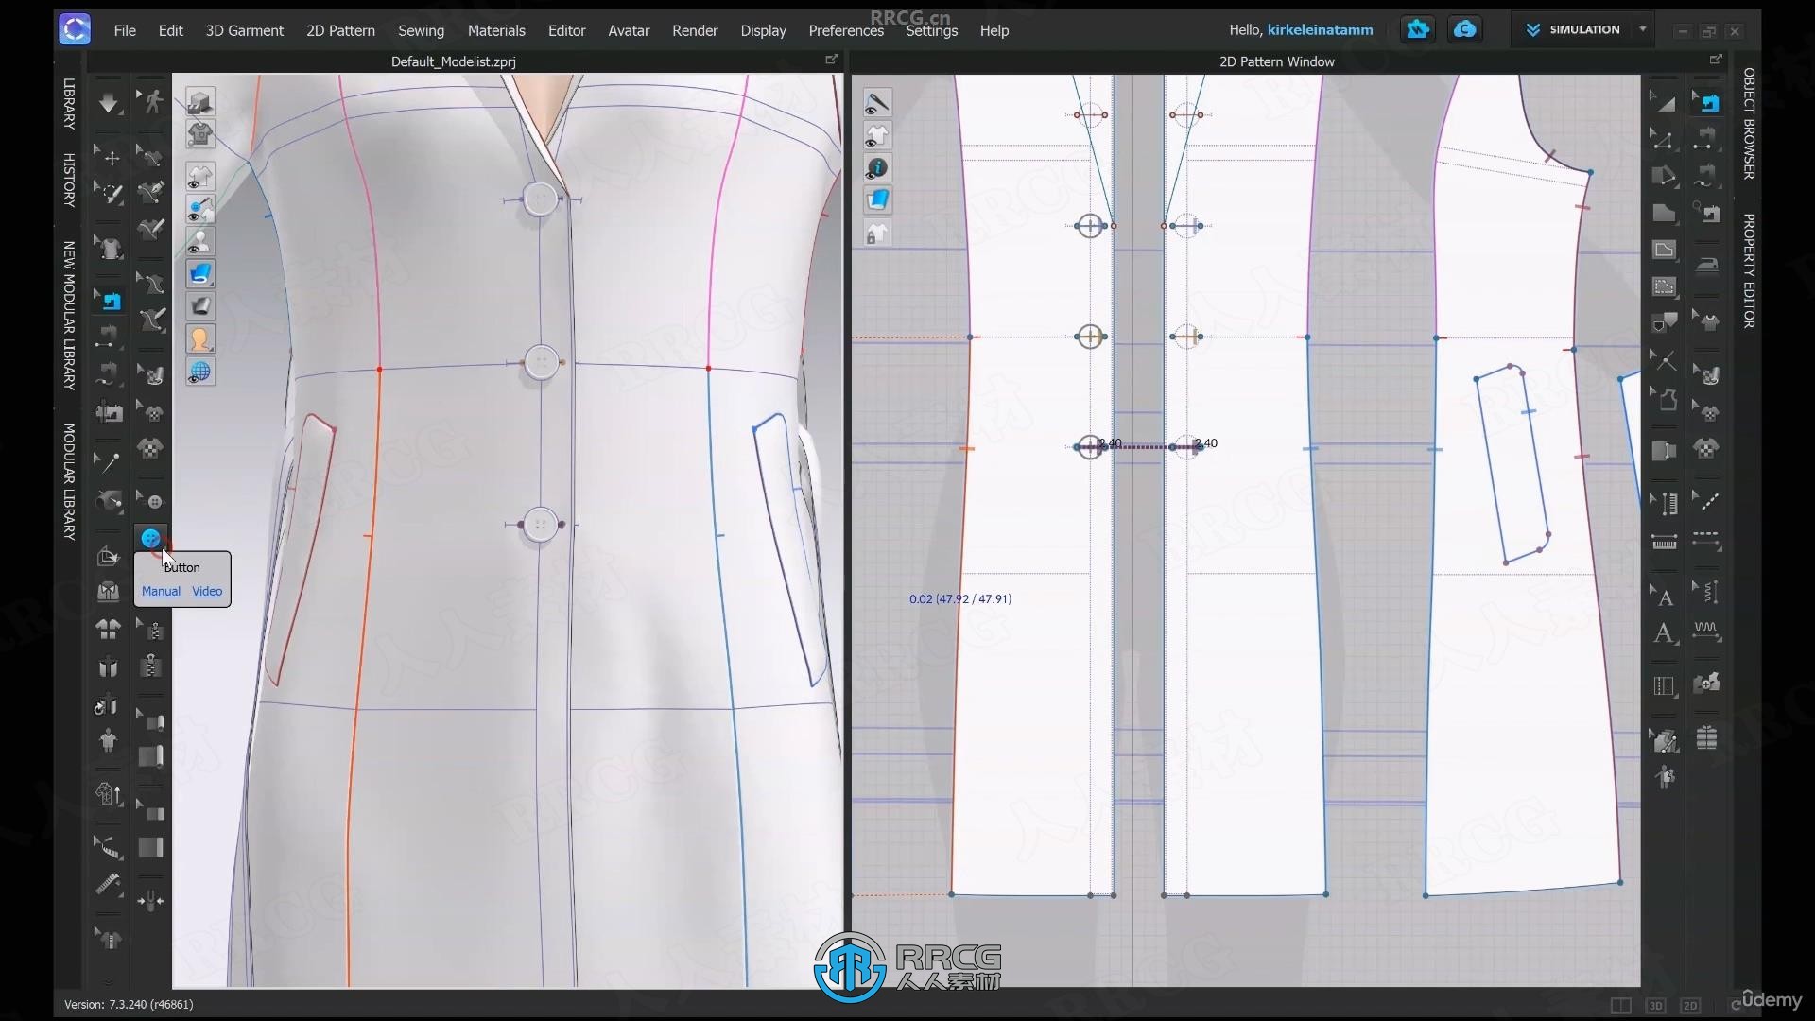This screenshot has width=1815, height=1021.
Task: Expand the HISTORY side panel
Action: point(69,180)
